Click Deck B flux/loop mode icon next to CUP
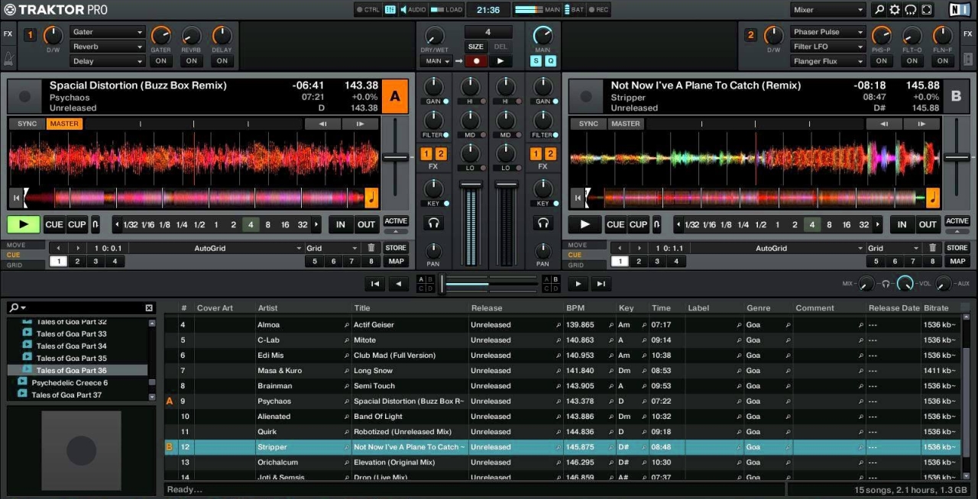978x499 pixels. tap(657, 224)
